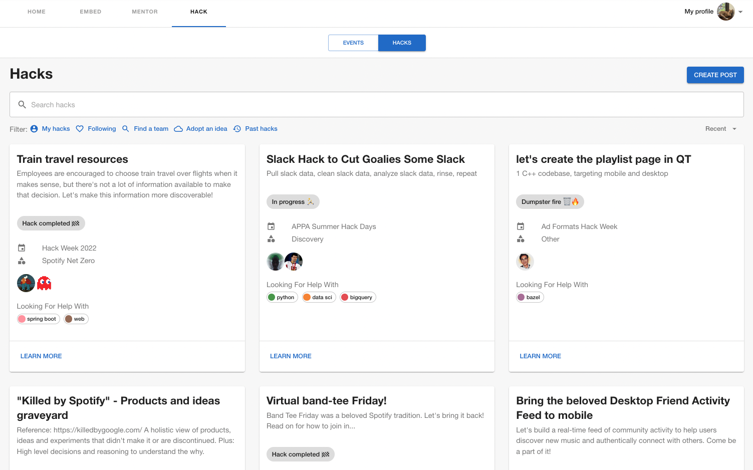Click the Adopt an idea cloud icon
Viewport: 753px width, 470px height.
[178, 129]
